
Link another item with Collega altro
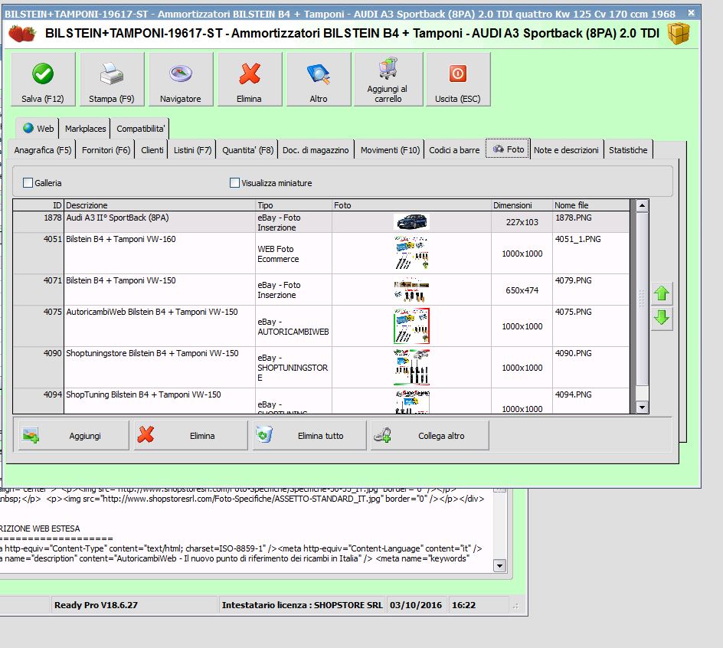coord(430,435)
